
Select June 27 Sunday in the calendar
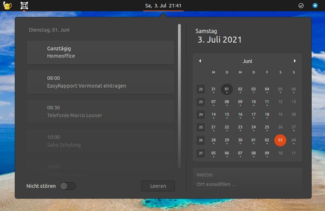[294, 127]
